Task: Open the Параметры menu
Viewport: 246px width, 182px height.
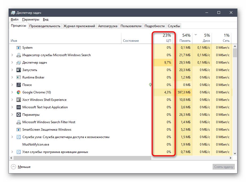Action: pyautogui.click(x=31, y=19)
